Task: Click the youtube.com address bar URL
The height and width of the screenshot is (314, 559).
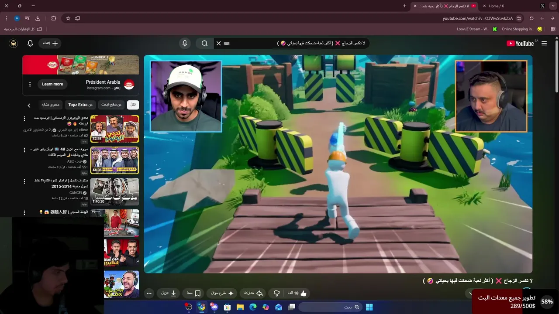Action: (x=477, y=18)
